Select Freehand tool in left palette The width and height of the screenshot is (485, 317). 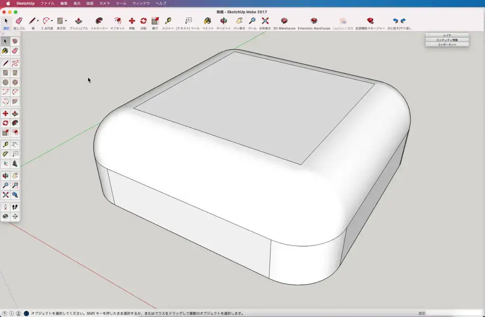click(x=15, y=63)
